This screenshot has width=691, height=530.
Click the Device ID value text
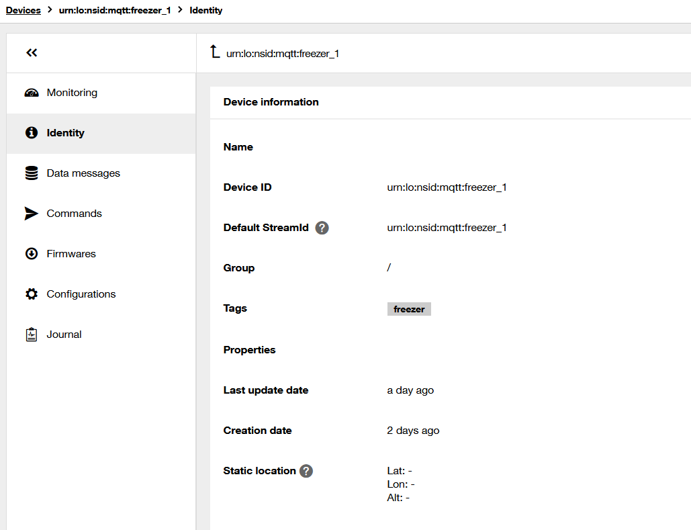point(446,187)
